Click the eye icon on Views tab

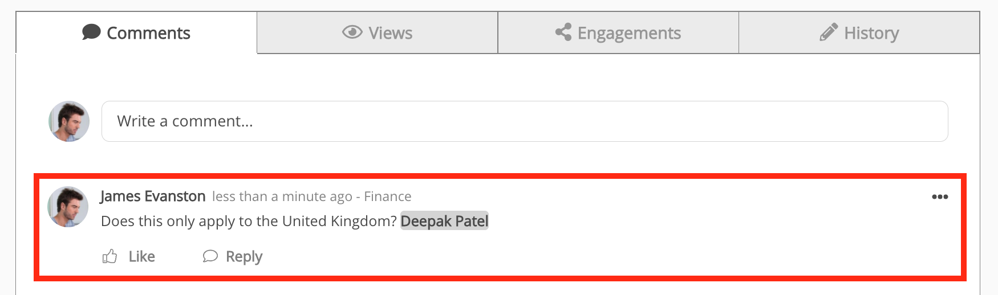click(x=352, y=32)
